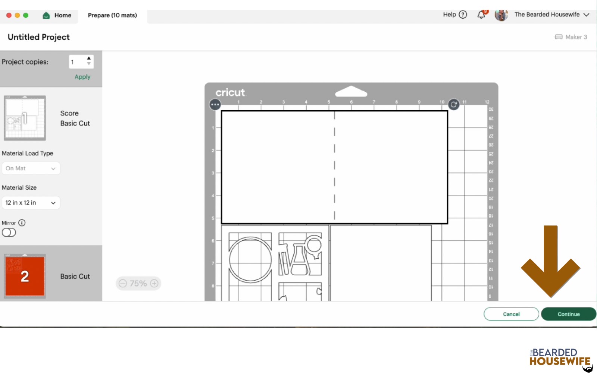Expand the Material Size dropdown
Image resolution: width=597 pixels, height=379 pixels.
point(31,203)
